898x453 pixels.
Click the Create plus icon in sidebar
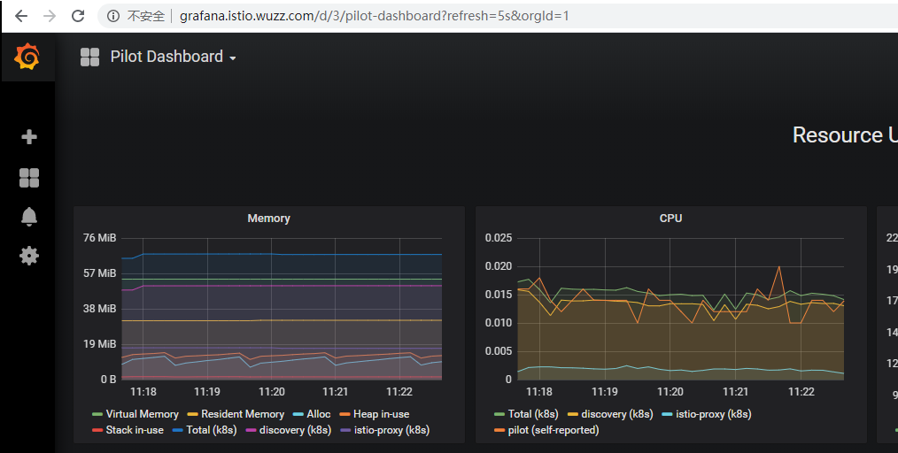[x=28, y=137]
